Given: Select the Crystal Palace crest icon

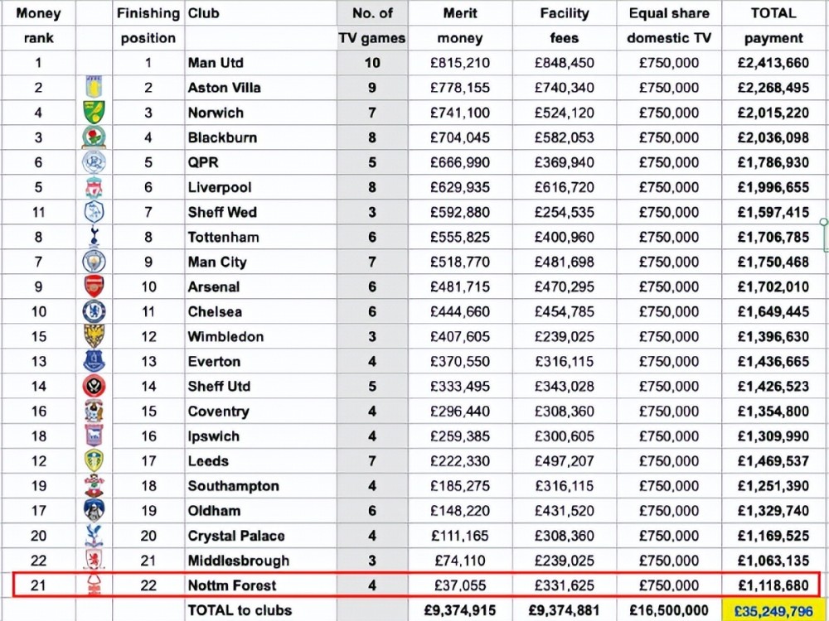Looking at the screenshot, I should (94, 536).
